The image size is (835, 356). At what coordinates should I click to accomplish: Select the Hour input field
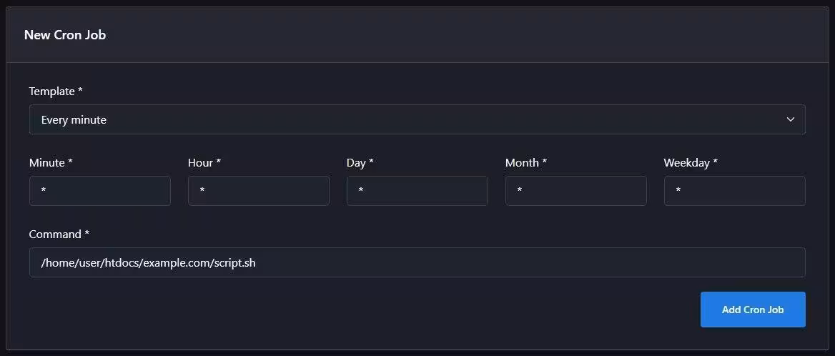pyautogui.click(x=258, y=190)
